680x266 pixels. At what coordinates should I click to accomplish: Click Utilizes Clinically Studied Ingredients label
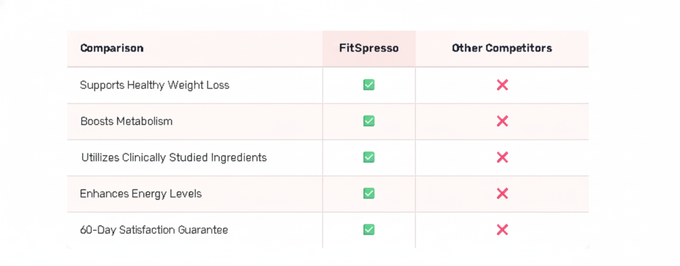[x=173, y=157]
